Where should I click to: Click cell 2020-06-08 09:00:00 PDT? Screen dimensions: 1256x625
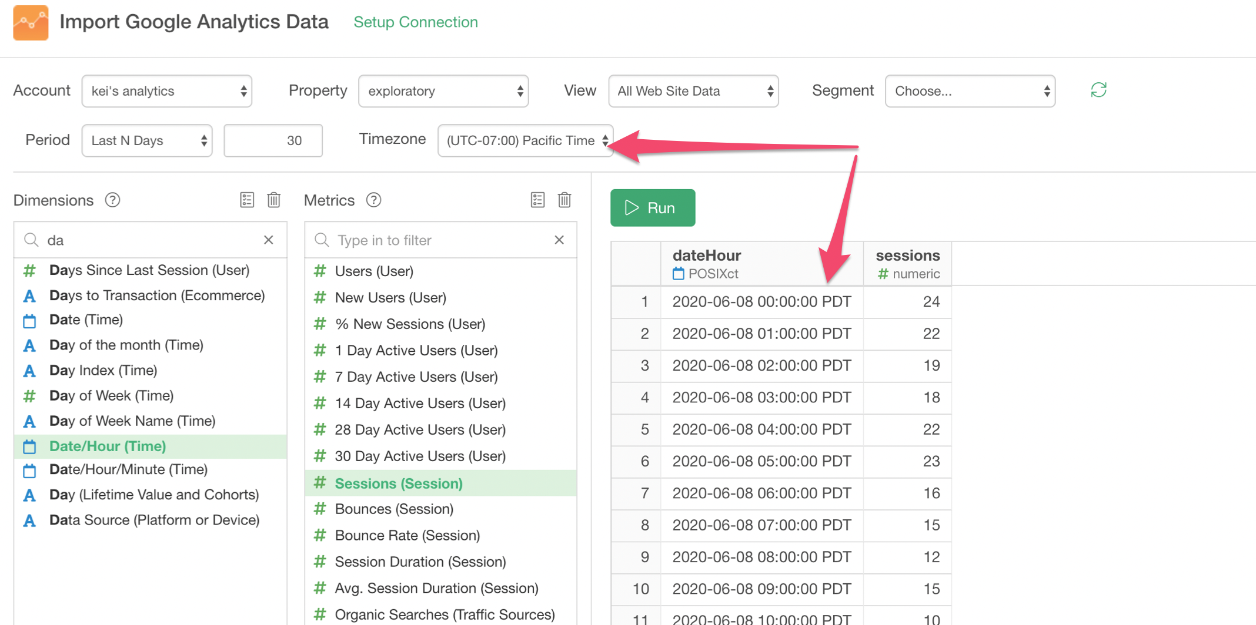[761, 589]
